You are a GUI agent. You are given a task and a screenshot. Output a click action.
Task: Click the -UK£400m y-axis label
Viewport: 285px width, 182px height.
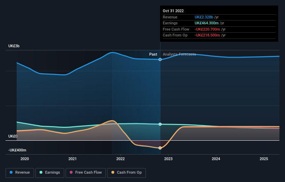pos(17,150)
